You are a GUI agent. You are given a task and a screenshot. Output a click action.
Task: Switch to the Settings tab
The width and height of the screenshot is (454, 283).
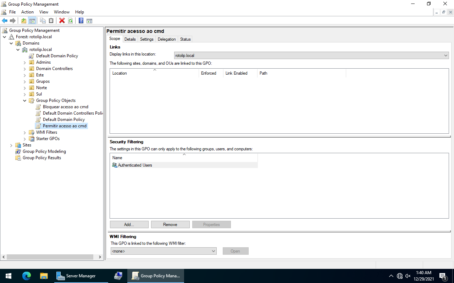(146, 39)
